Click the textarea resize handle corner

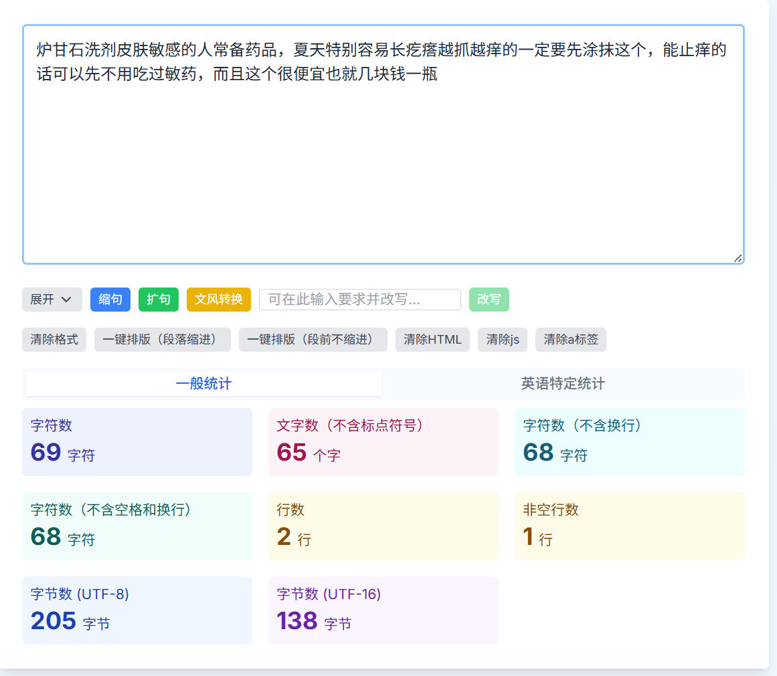coord(738,259)
